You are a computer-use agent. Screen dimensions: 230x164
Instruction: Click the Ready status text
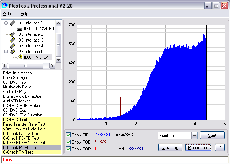click(9, 159)
